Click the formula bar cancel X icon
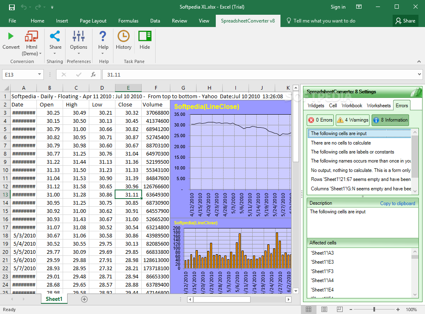The width and height of the screenshot is (425, 314). tap(64, 75)
